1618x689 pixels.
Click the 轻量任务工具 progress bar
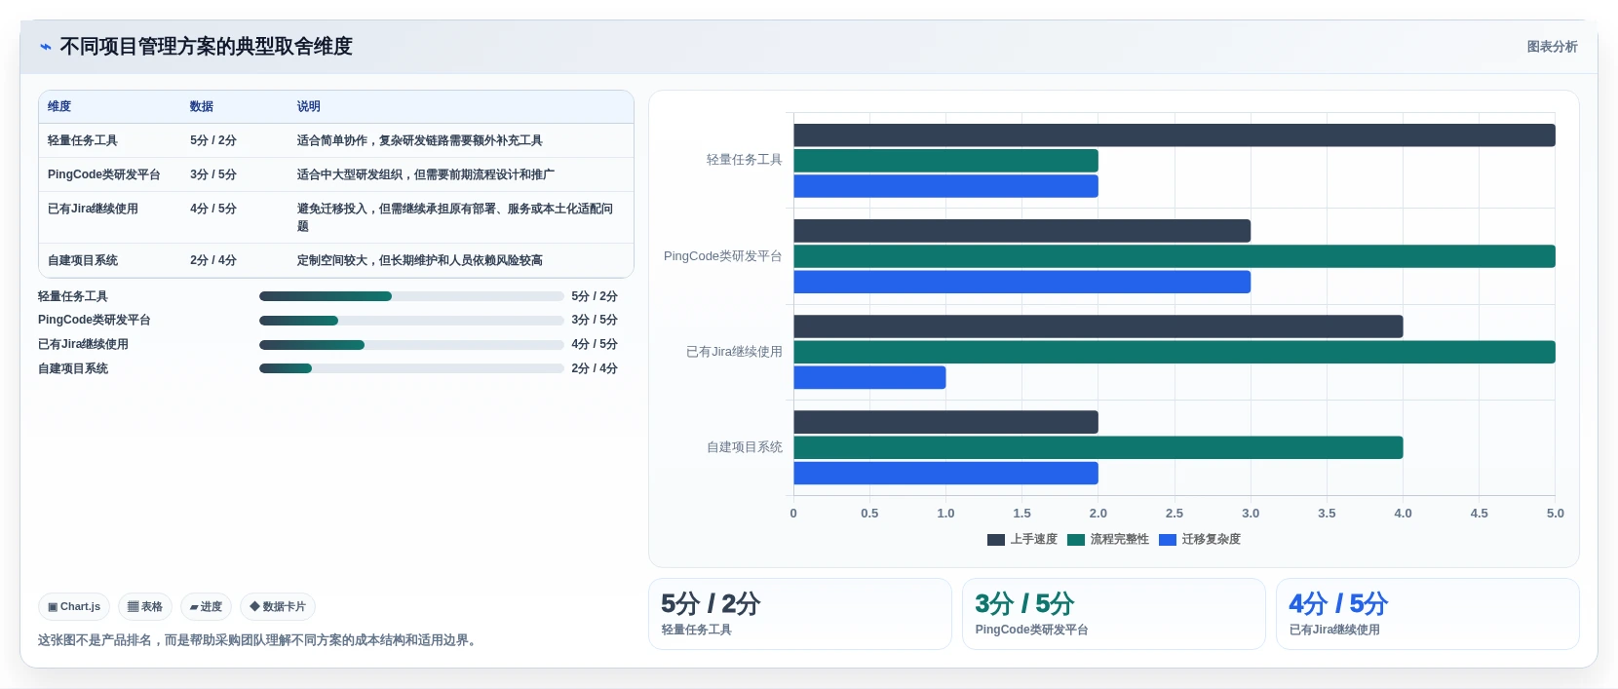(411, 296)
